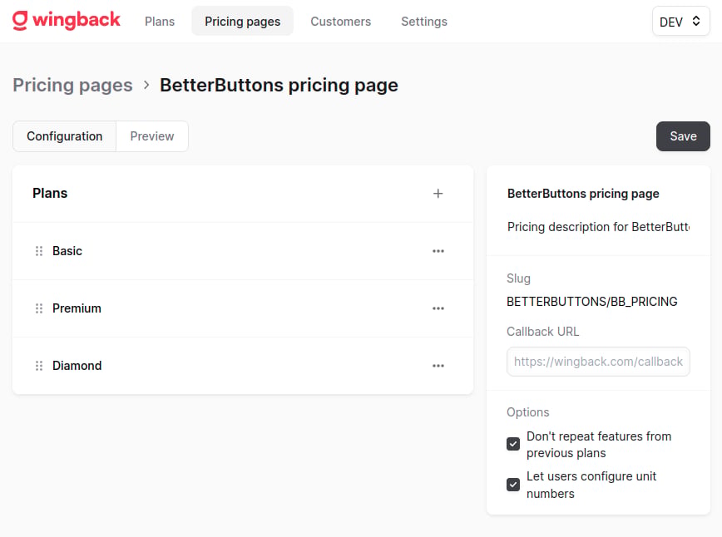
Task: Open the three-dot menu for Premium
Action: 438,308
